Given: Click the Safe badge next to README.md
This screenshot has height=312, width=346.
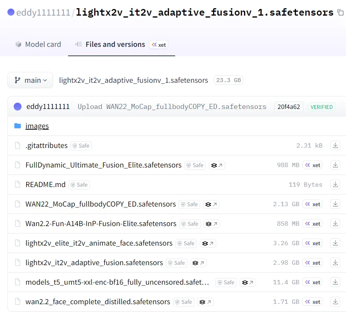Looking at the screenshot, I should [x=78, y=185].
